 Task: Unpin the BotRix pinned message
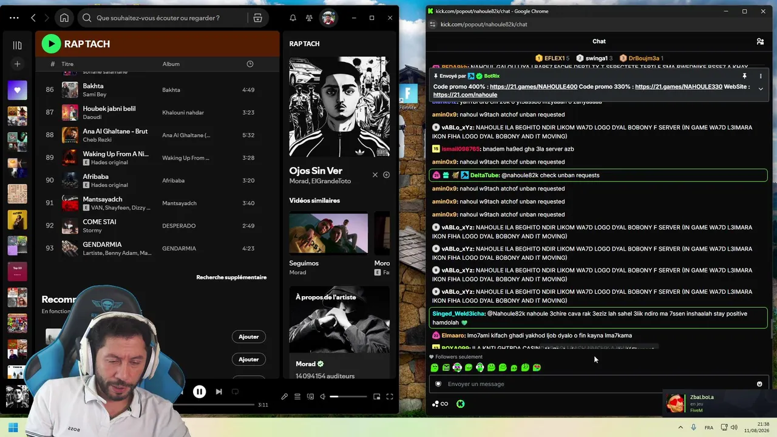(744, 76)
